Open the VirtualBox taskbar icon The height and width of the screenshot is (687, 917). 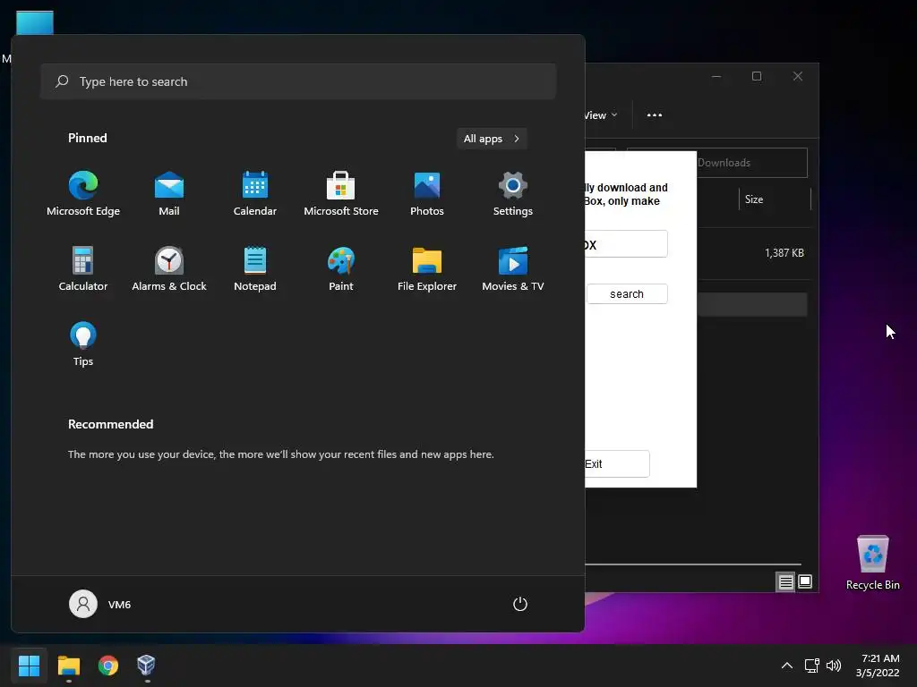(146, 666)
